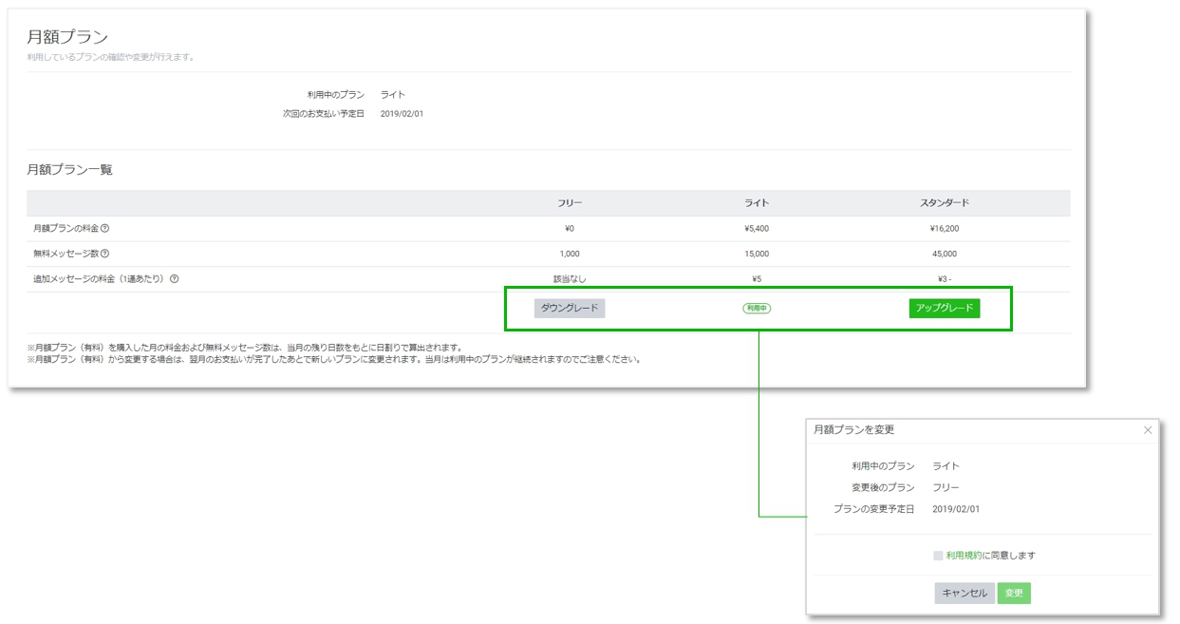Click the 次回のお支払い予定日 date value
The width and height of the screenshot is (1180, 624).
402,114
